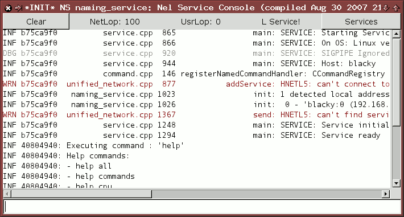Click line 'service.cpp 1248' Service initial
The height and width of the screenshot is (217, 404).
196,125
